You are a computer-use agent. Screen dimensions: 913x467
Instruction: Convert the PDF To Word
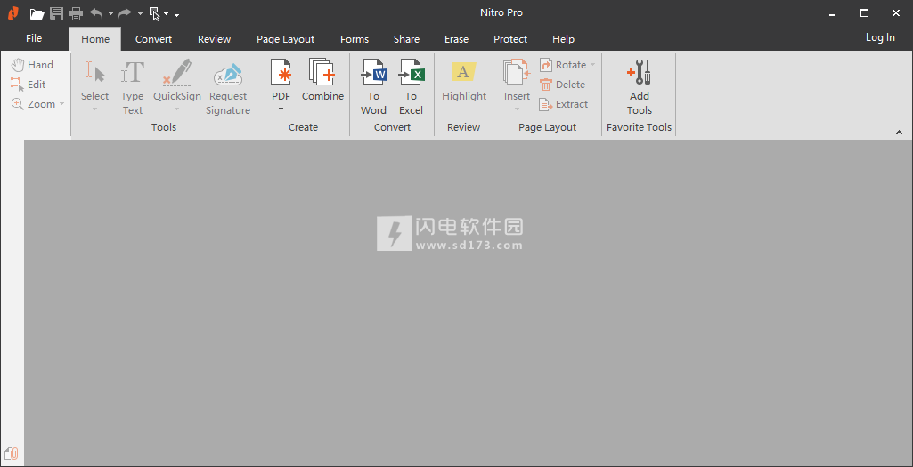pyautogui.click(x=373, y=87)
